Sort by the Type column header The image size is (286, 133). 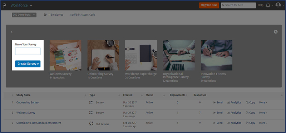[92, 95]
